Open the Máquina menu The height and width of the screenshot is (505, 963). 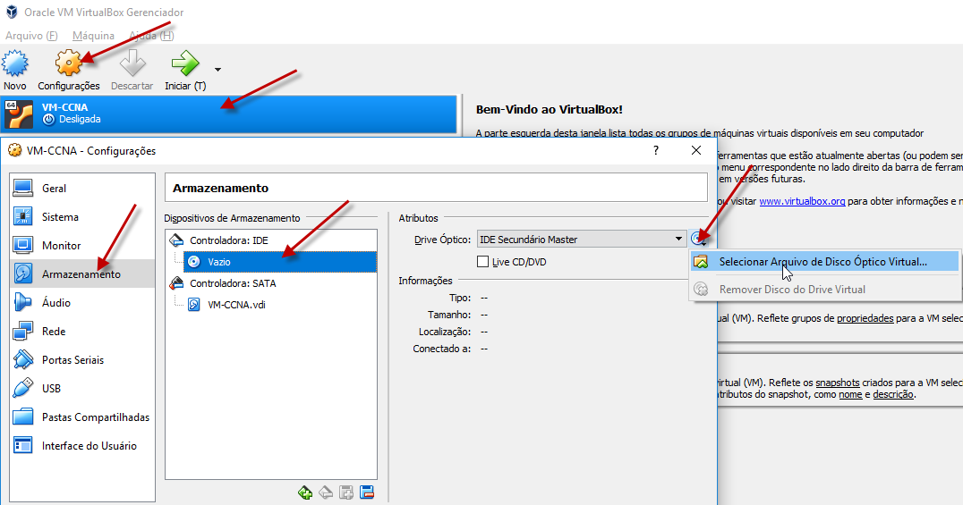93,36
